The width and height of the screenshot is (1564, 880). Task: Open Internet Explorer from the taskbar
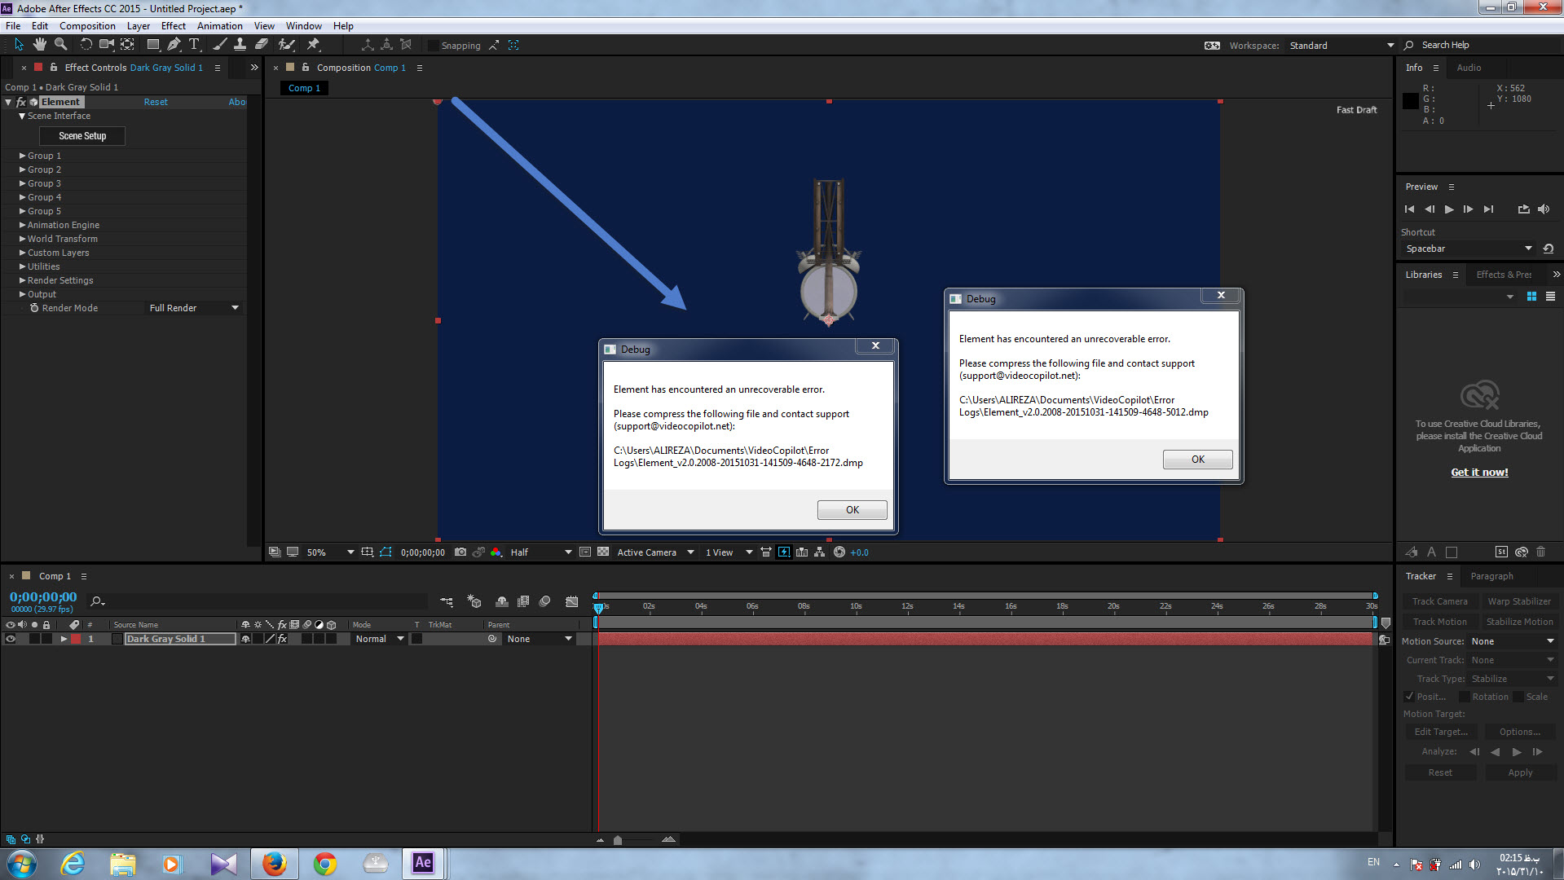click(73, 863)
